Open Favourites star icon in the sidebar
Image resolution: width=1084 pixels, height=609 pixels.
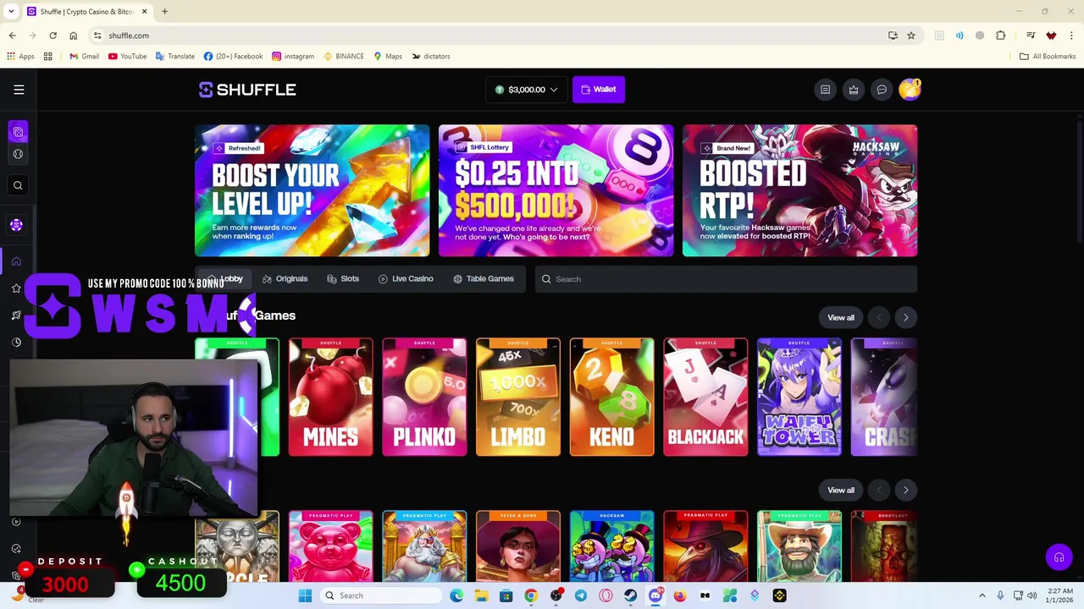[16, 288]
